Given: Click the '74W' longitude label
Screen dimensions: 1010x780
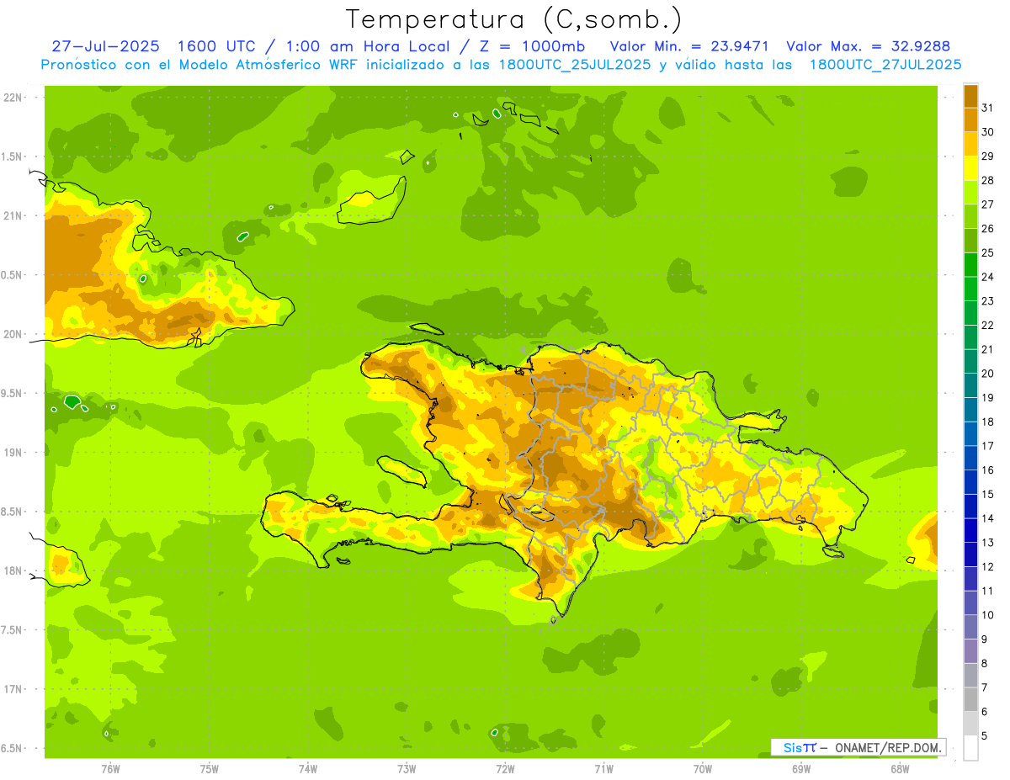Looking at the screenshot, I should [307, 769].
